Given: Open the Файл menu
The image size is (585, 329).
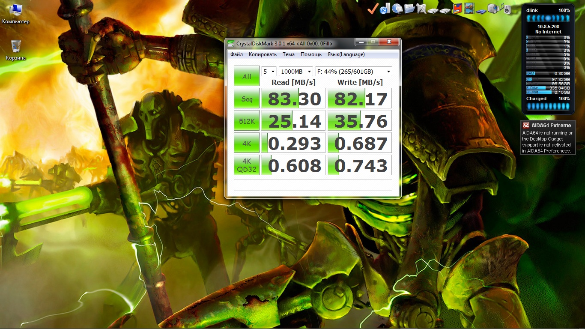Looking at the screenshot, I should pos(236,54).
